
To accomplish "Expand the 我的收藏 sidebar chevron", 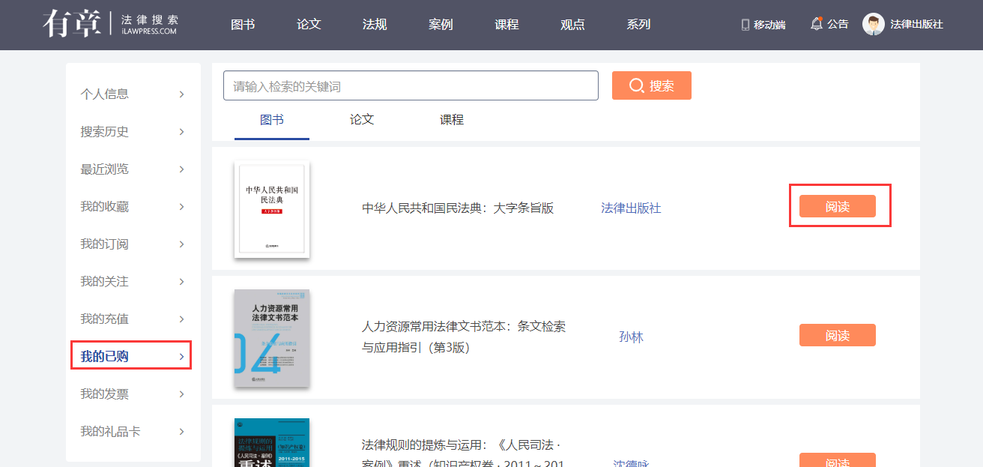I will (181, 207).
